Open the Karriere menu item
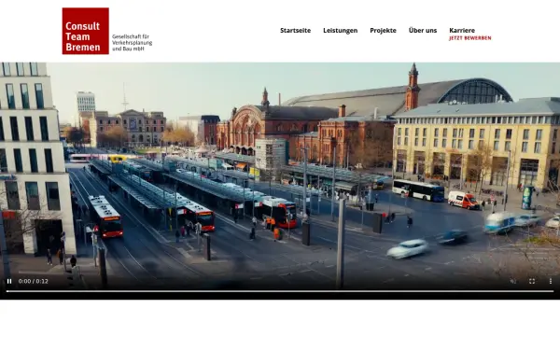This screenshot has height=350, width=560. coord(462,31)
